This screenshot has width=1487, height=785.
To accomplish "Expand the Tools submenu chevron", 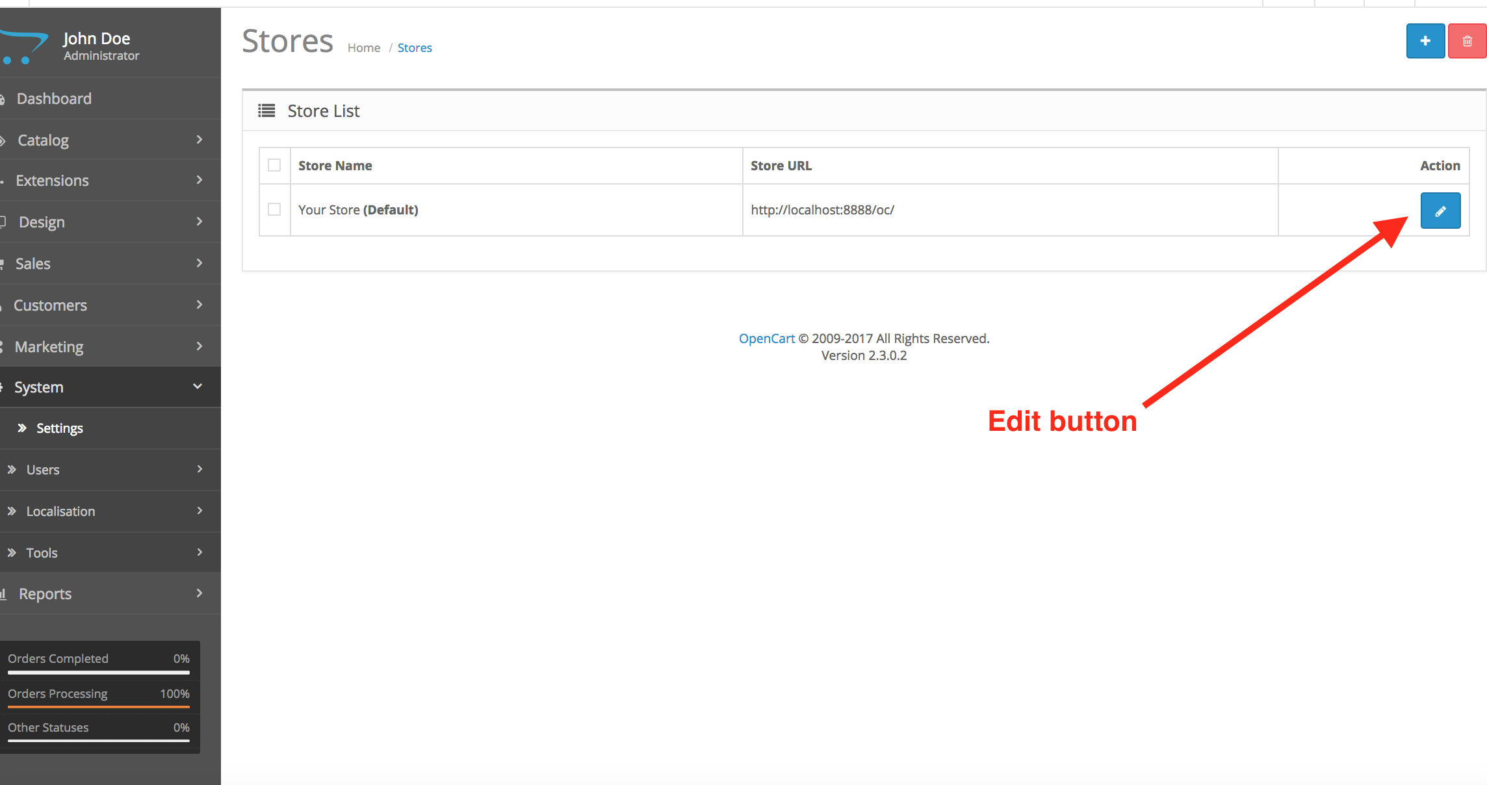I will (x=200, y=552).
